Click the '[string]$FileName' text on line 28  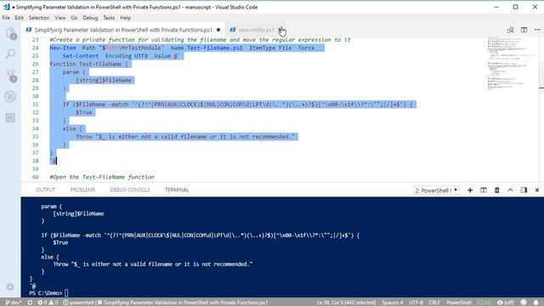click(x=104, y=80)
